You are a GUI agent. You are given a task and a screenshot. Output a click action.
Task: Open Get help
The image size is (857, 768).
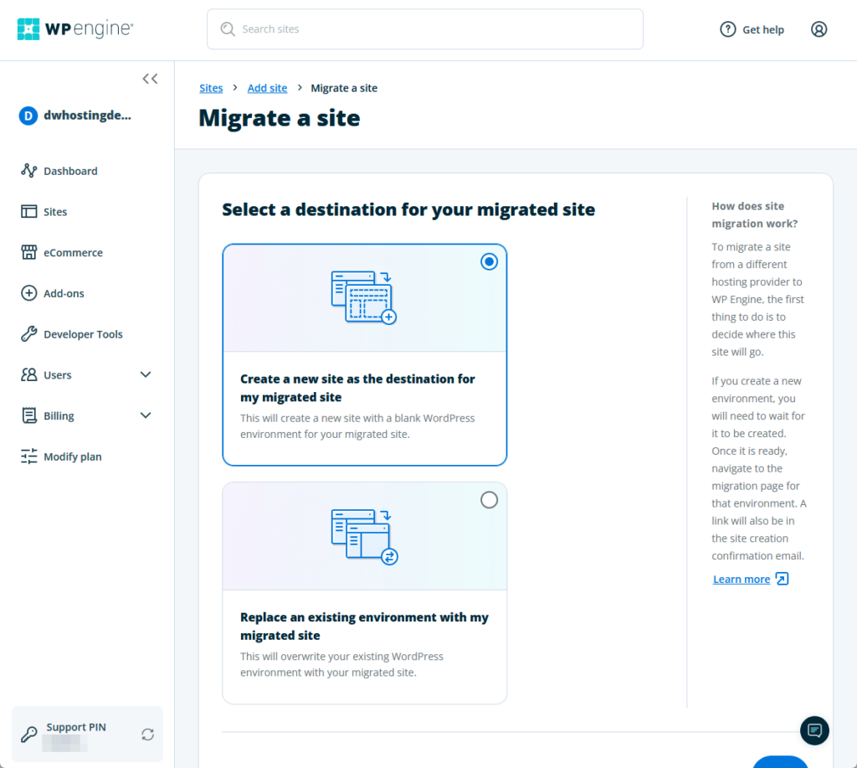[x=752, y=29]
